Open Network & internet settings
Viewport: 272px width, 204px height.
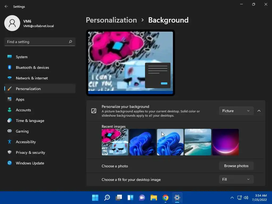click(40, 78)
